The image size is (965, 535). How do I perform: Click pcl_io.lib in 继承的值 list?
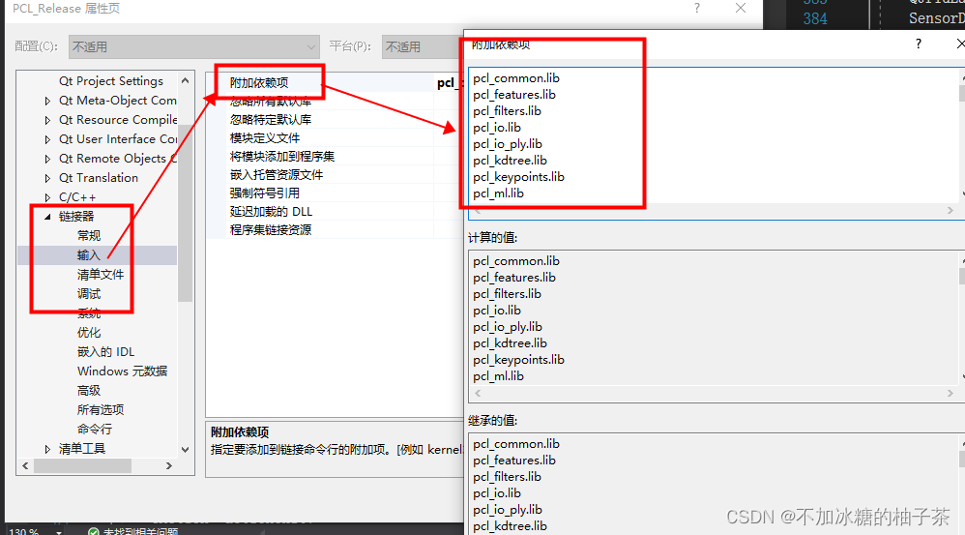pos(497,493)
